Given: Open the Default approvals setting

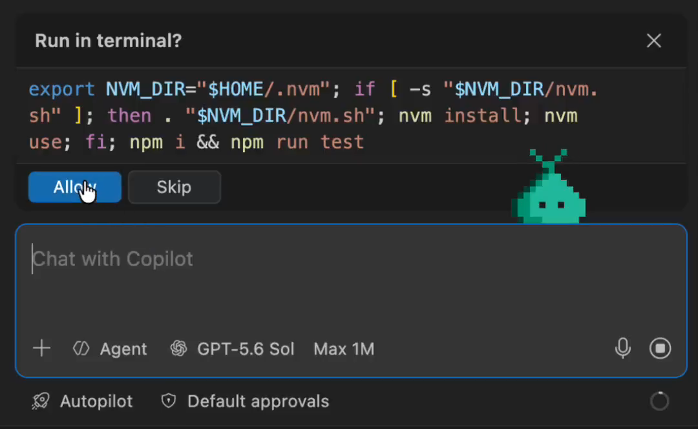Looking at the screenshot, I should coord(245,401).
